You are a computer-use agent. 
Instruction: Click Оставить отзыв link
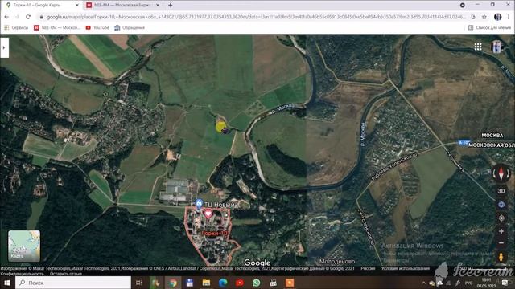pyautogui.click(x=66, y=274)
